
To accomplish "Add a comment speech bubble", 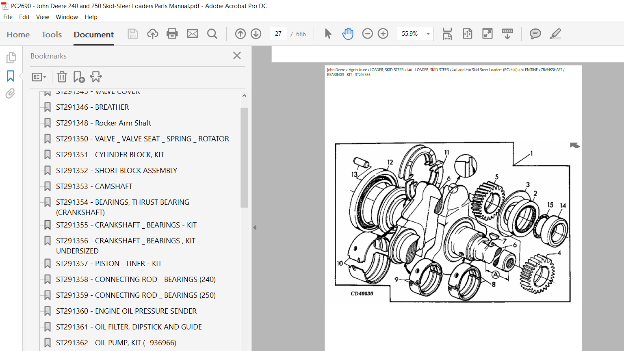I will 535,34.
